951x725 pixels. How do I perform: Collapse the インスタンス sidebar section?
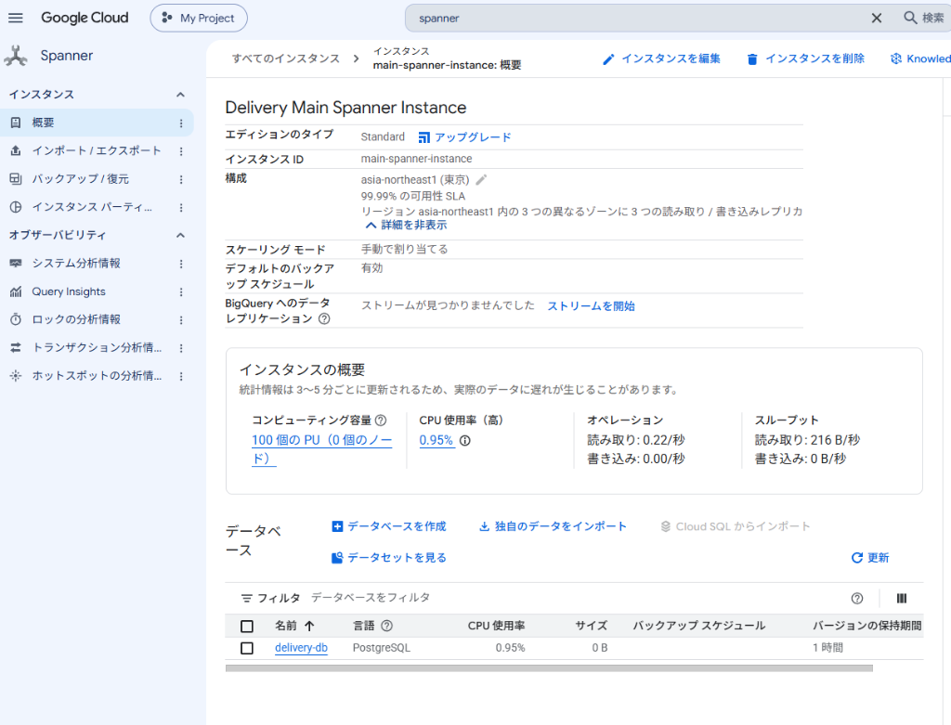(180, 95)
